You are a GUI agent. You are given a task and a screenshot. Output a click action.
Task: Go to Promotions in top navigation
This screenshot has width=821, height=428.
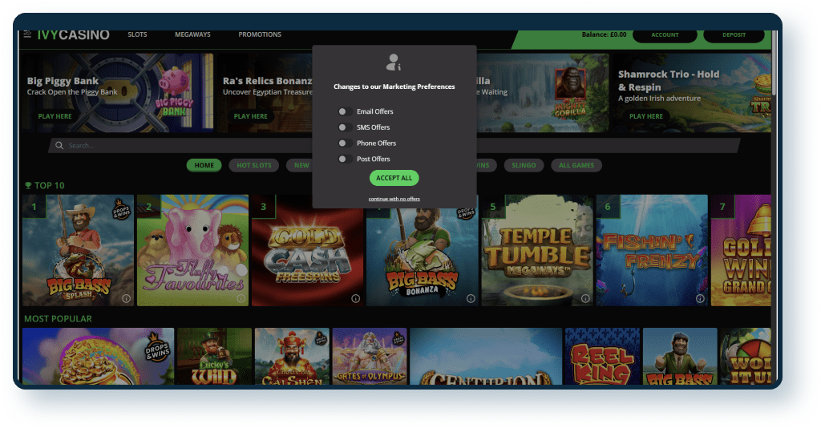(260, 35)
